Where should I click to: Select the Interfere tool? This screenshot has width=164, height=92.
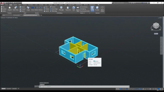[x=53, y=7]
